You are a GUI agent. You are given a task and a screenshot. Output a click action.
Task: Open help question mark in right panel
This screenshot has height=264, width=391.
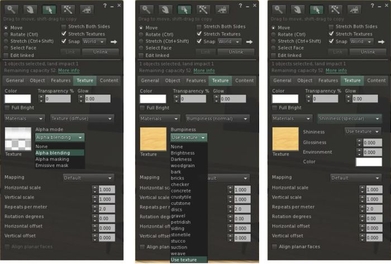[373, 6]
